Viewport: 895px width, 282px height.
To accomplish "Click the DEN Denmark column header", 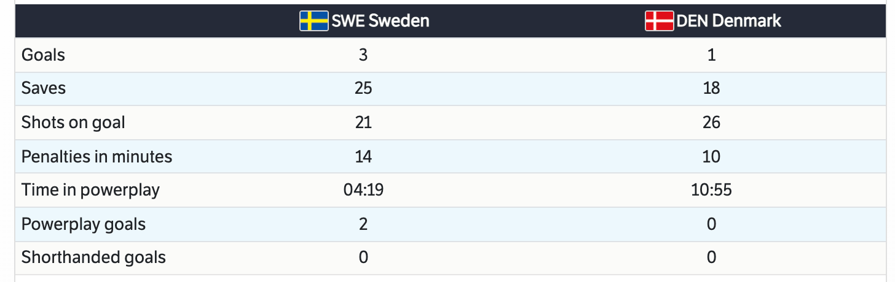I will point(728,21).
